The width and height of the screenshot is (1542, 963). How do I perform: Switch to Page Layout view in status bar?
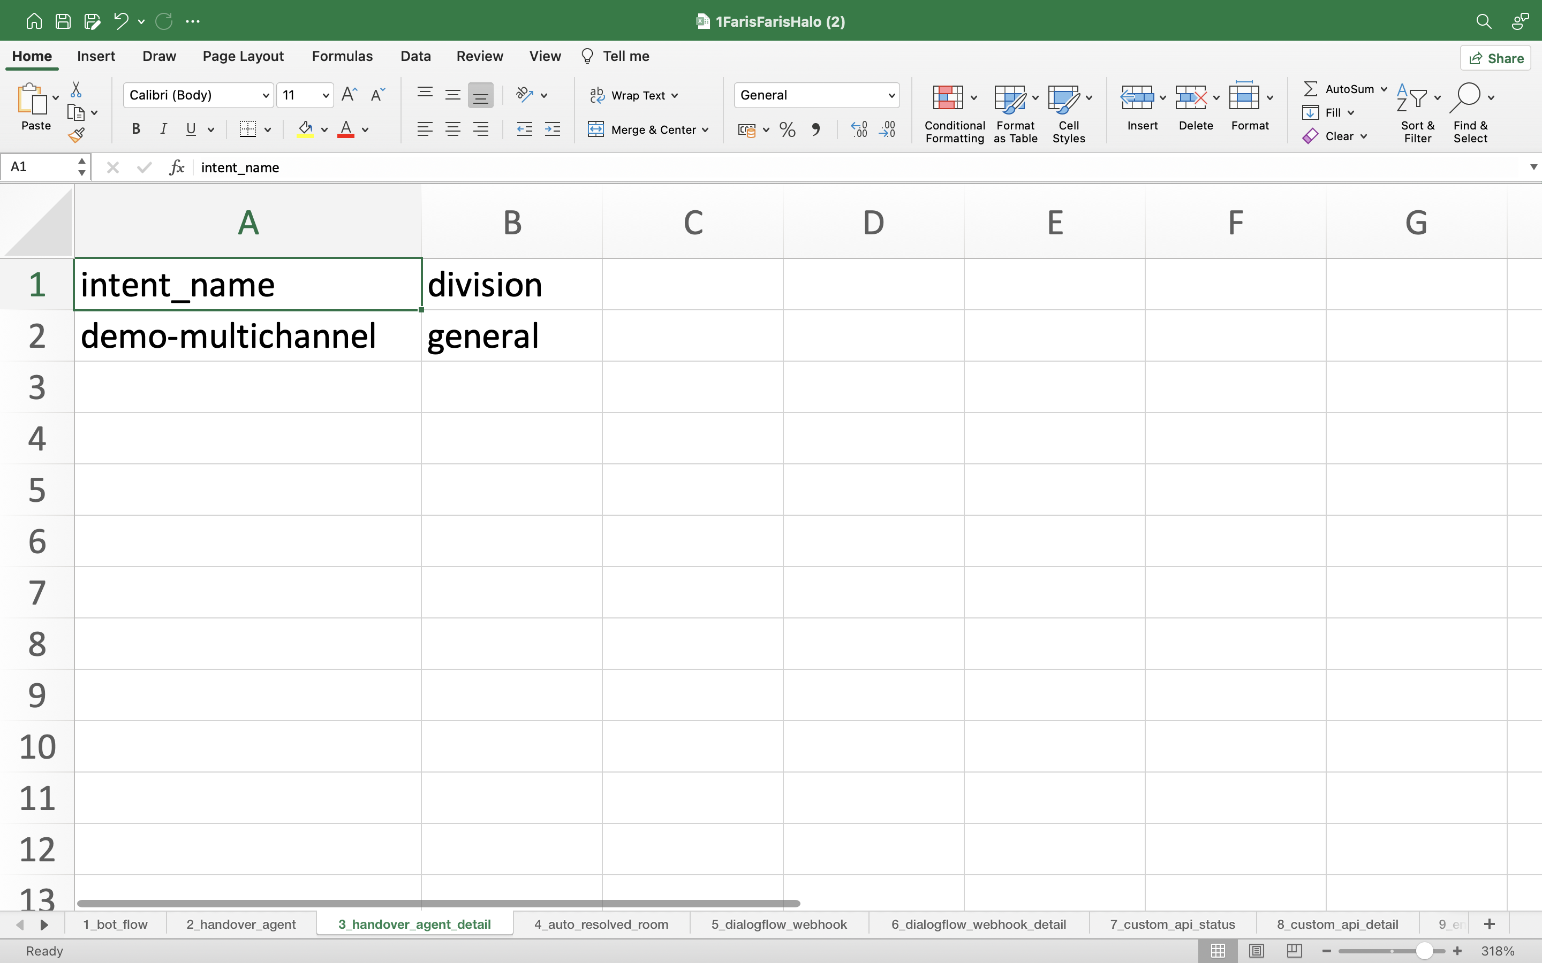(1256, 950)
